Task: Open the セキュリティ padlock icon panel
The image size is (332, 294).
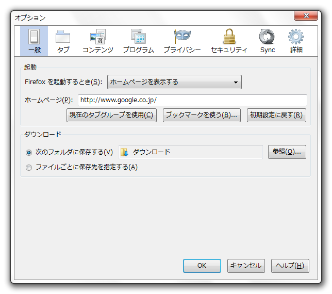Action: (x=229, y=41)
